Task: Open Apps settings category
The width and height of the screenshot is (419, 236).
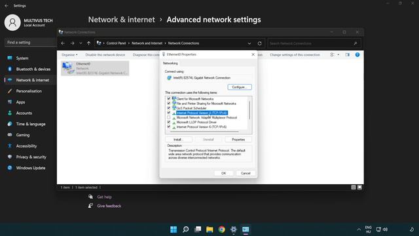Action: pyautogui.click(x=20, y=102)
